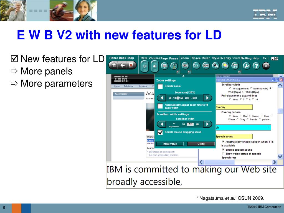Select the Red overlay pattern radio

pos(241,116)
